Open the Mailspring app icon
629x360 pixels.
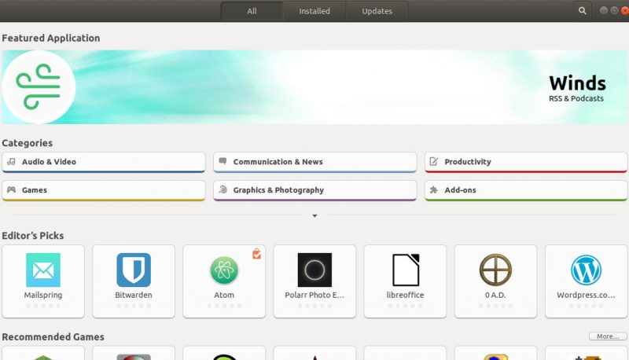[43, 270]
